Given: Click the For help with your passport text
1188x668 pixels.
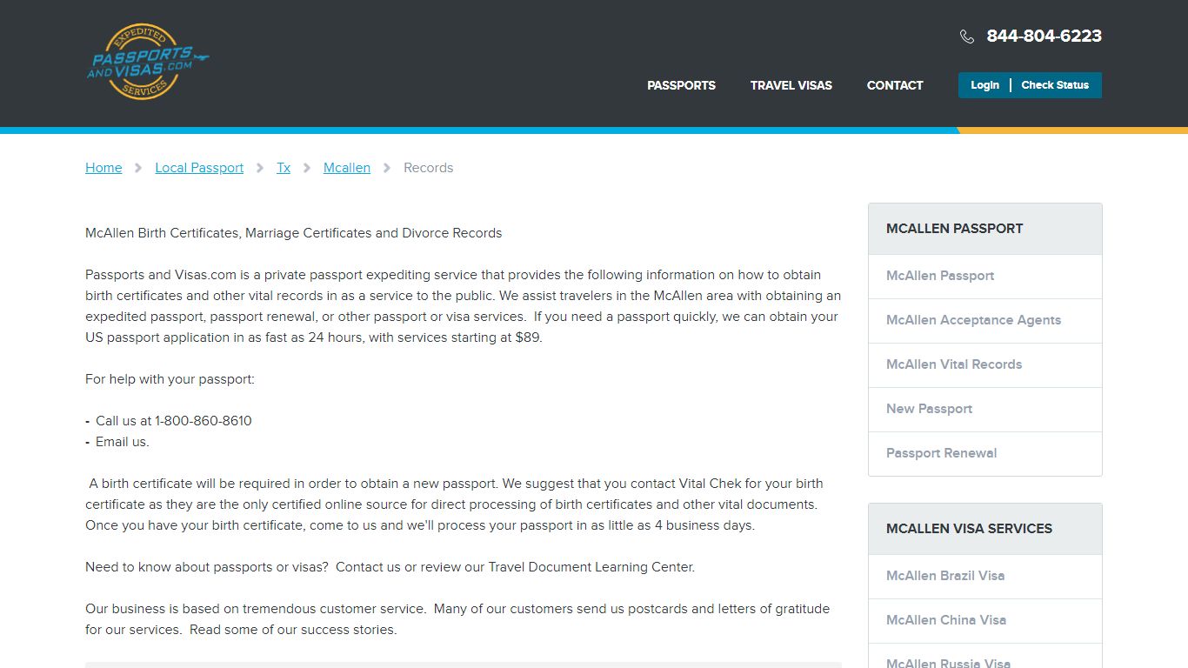Looking at the screenshot, I should pyautogui.click(x=170, y=379).
